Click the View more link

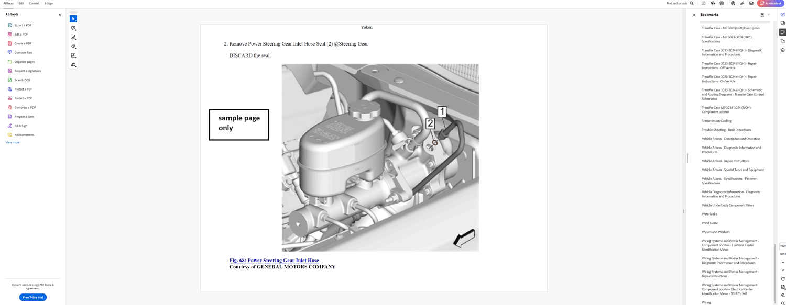(13, 142)
